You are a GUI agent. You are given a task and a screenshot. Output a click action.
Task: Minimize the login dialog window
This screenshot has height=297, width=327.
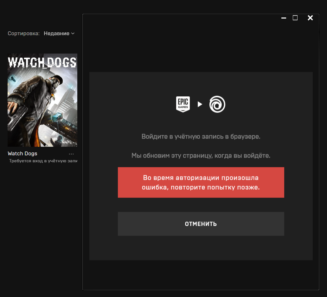pos(284,18)
